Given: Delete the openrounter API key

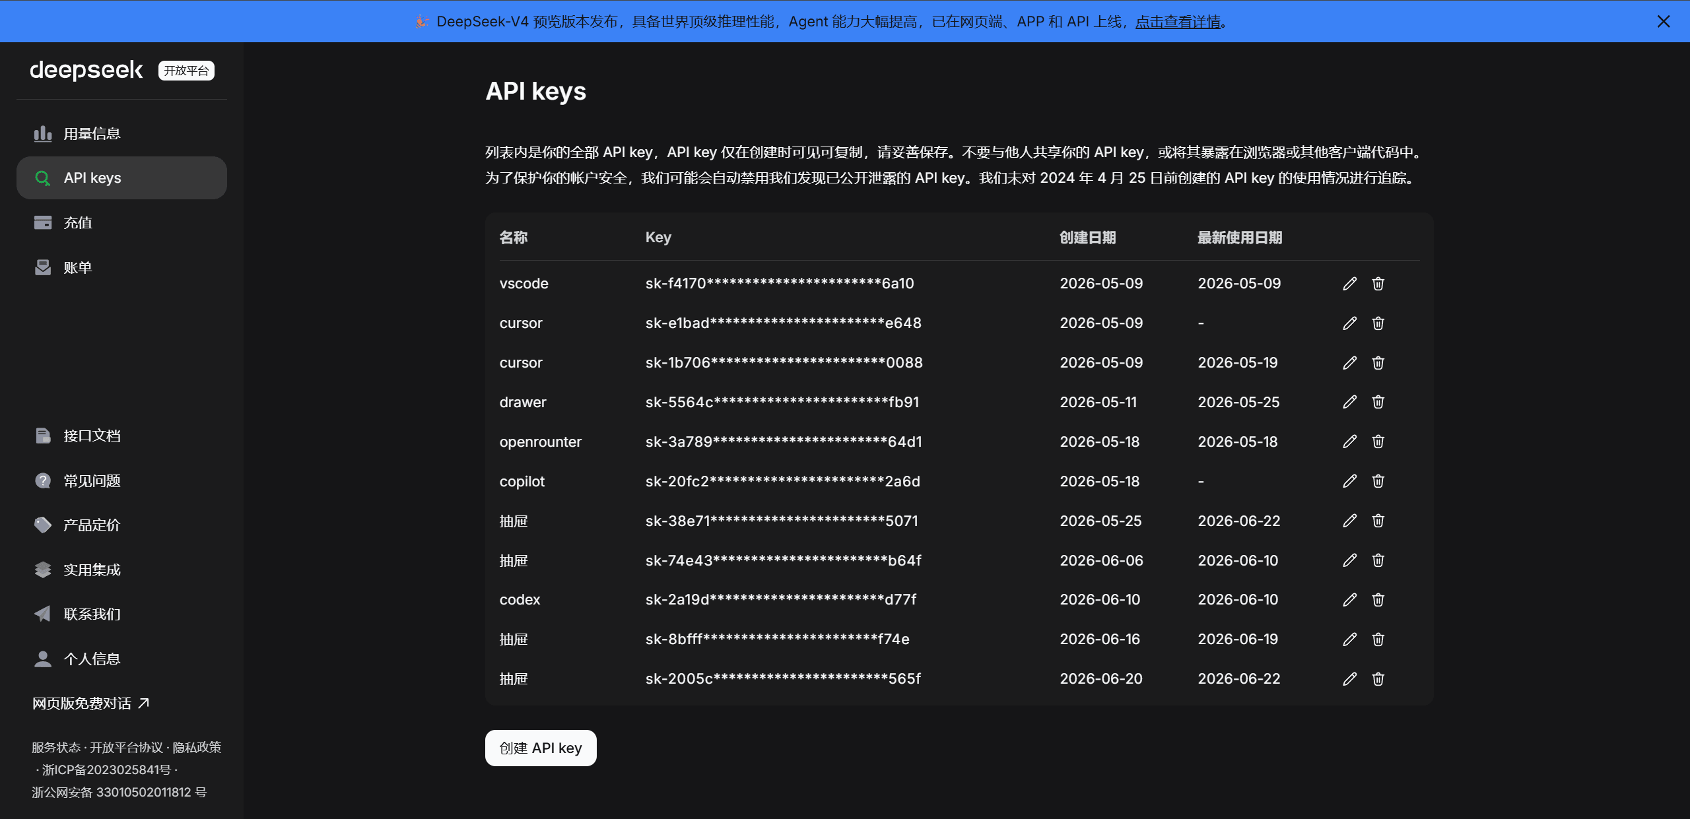Looking at the screenshot, I should [1378, 442].
